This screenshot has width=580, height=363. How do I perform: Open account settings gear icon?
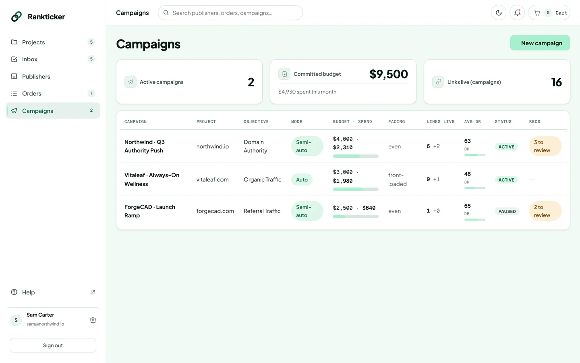pyautogui.click(x=93, y=320)
